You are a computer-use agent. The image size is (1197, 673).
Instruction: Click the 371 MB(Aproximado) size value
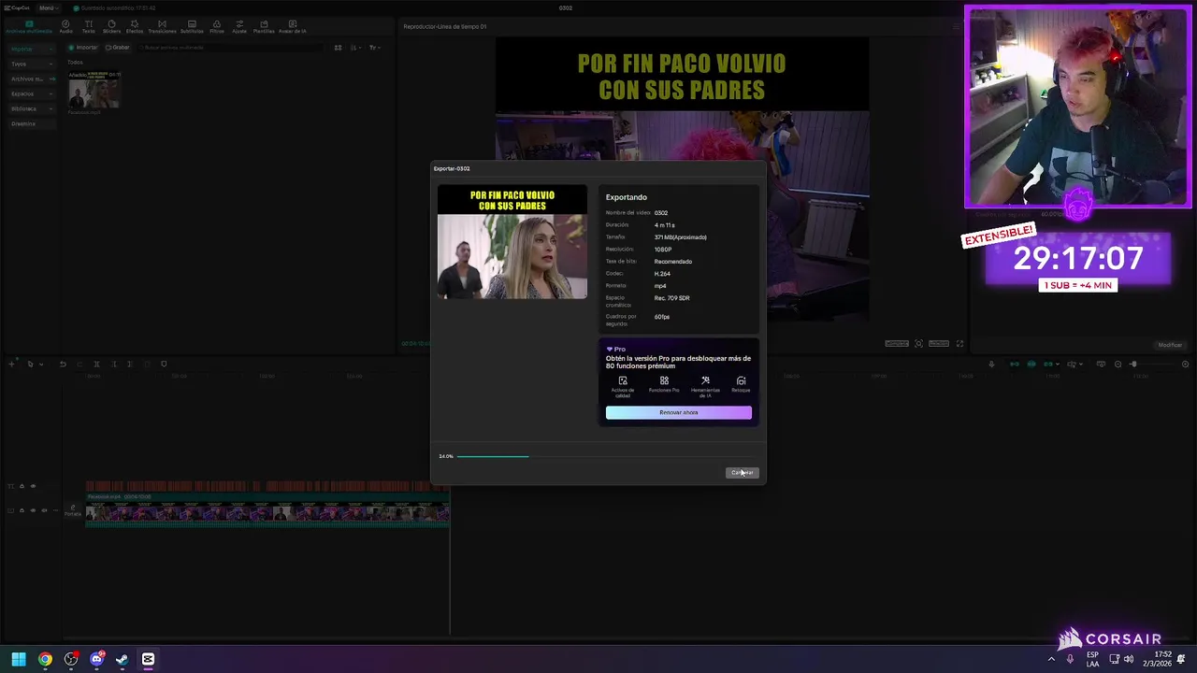[x=680, y=237]
